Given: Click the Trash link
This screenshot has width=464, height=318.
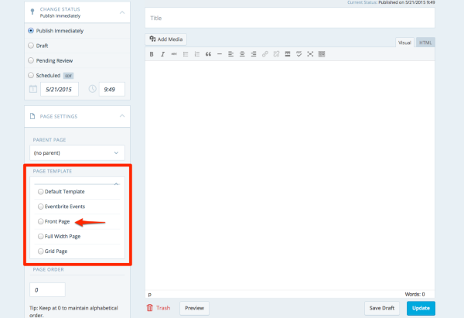Looking at the screenshot, I should point(163,308).
